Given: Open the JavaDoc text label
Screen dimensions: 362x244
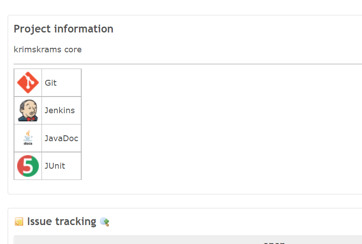Looking at the screenshot, I should (61, 138).
